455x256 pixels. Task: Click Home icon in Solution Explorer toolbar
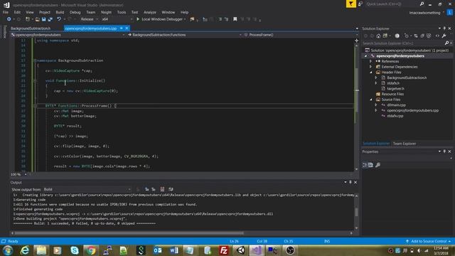(x=378, y=36)
